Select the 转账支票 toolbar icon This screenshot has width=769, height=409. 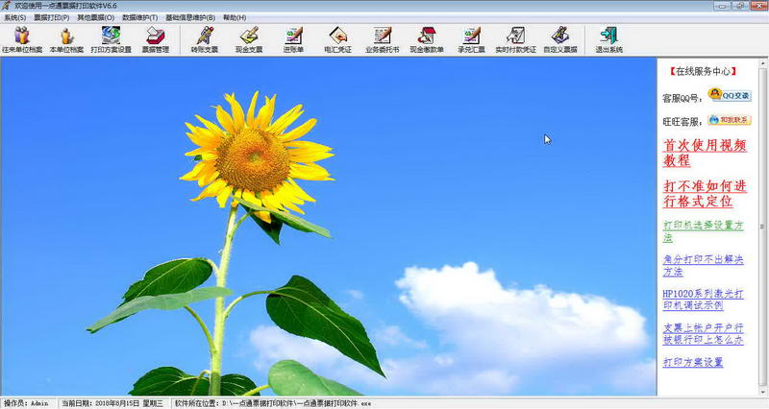(205, 39)
